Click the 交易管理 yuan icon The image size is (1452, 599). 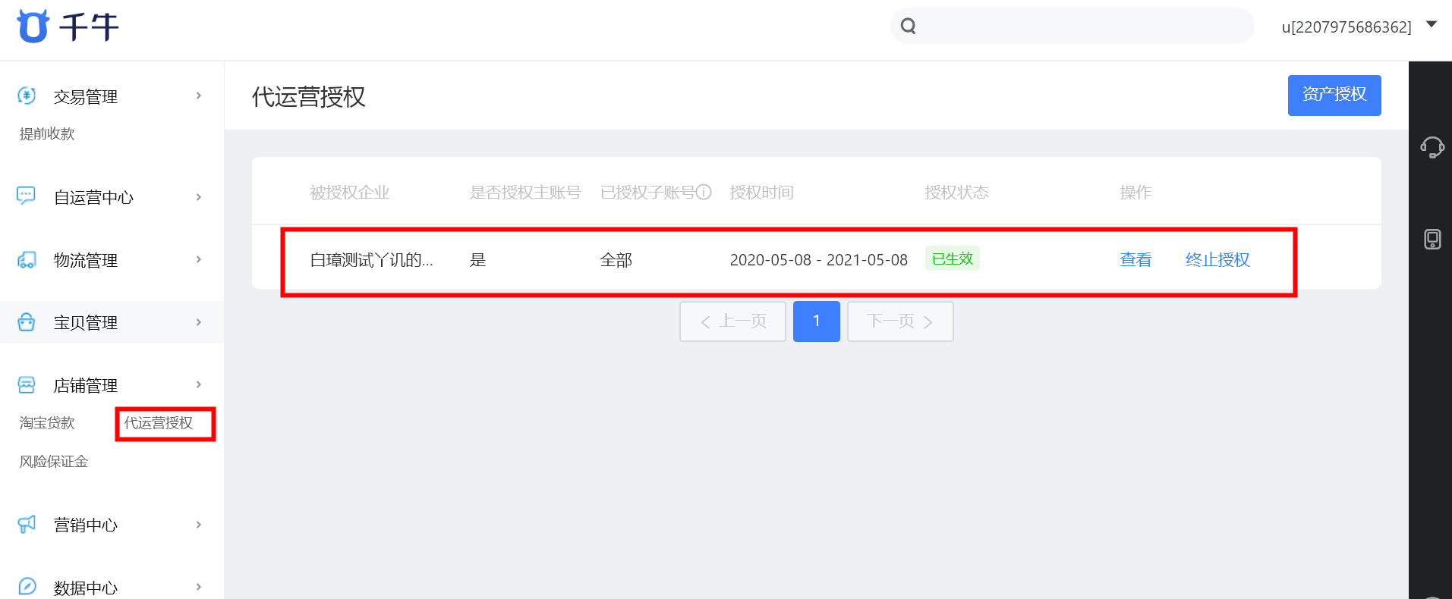click(x=27, y=96)
